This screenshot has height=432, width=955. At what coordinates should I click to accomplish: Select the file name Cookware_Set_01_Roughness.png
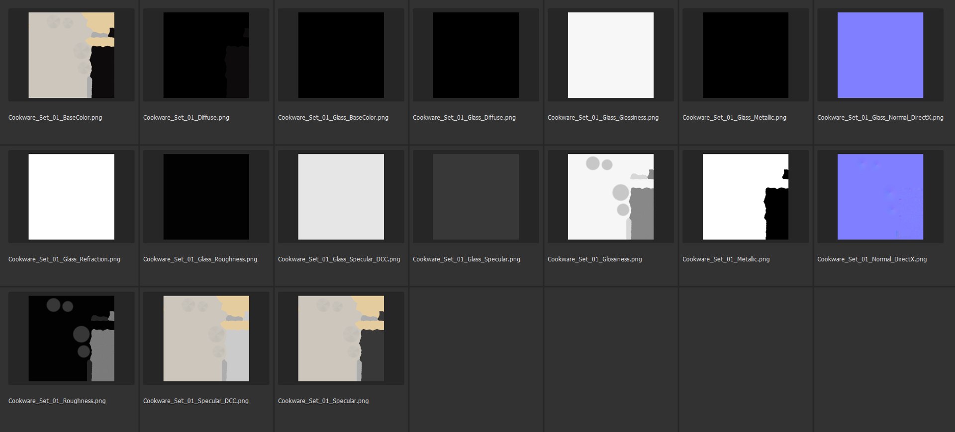(x=57, y=401)
